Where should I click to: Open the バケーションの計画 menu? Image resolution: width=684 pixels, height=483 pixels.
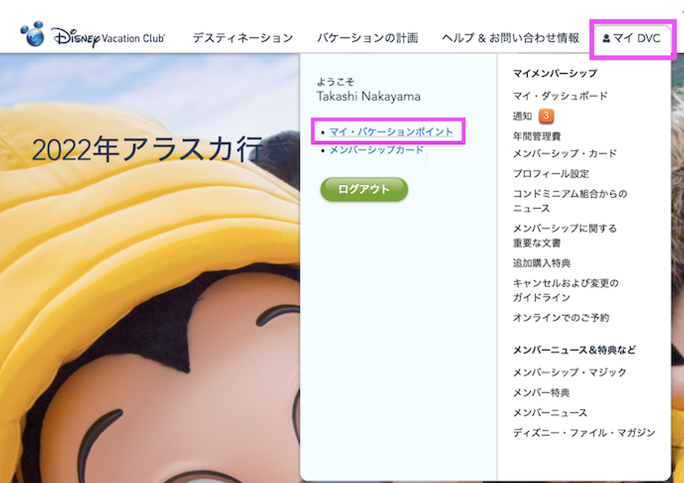pos(368,38)
